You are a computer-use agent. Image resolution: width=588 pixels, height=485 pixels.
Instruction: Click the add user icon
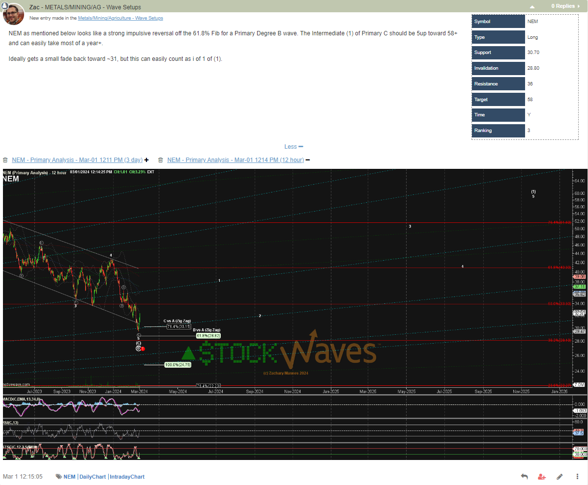[541, 477]
